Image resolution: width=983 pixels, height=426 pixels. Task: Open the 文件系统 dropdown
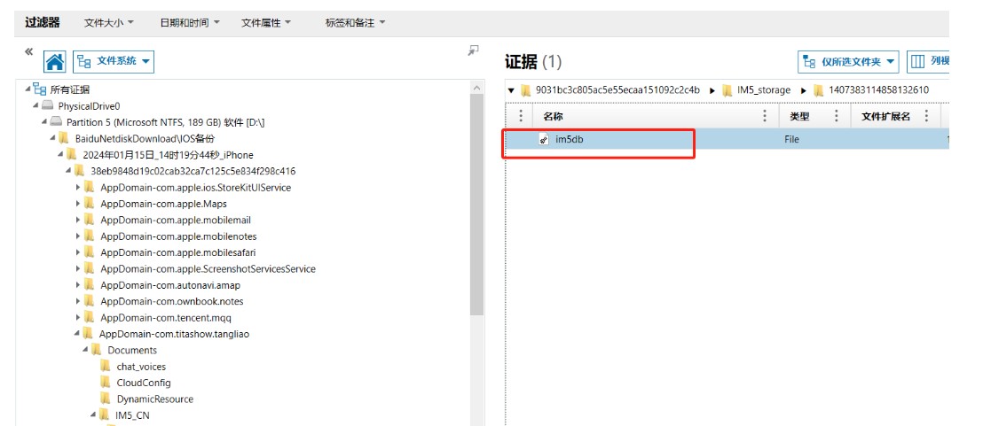(114, 61)
